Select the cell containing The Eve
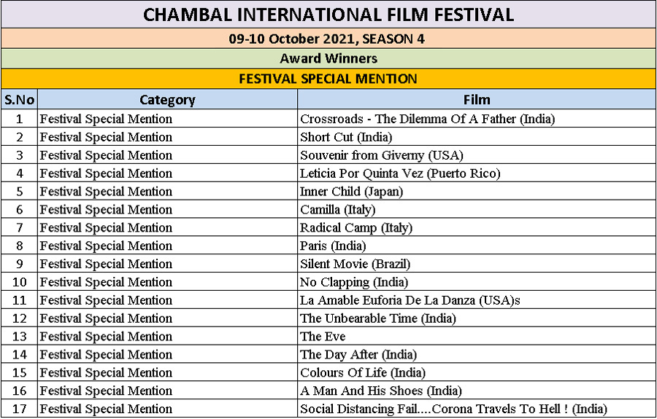This screenshot has width=657, height=419. click(x=477, y=336)
